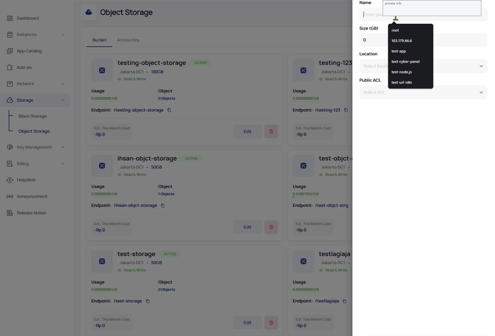The width and height of the screenshot is (495, 336).
Task: Open the Location dropdown
Action: click(x=423, y=66)
